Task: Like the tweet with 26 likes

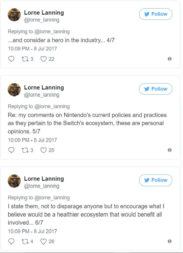Action: [43, 242]
